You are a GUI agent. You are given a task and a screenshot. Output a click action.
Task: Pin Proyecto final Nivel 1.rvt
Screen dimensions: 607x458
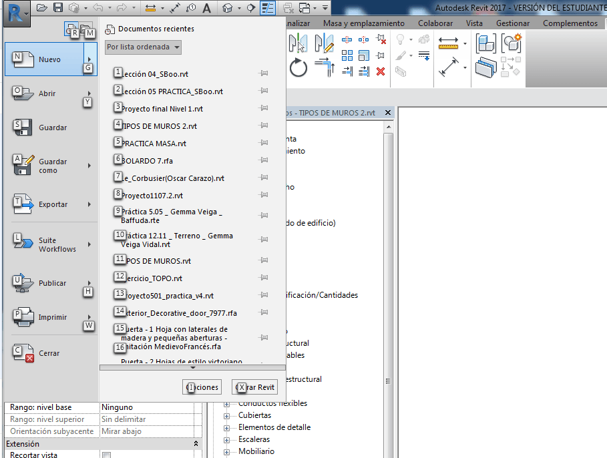click(x=263, y=108)
